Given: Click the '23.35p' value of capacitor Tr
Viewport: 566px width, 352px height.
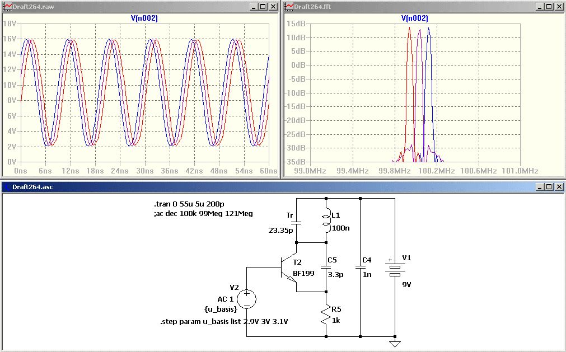Looking at the screenshot, I should [281, 230].
